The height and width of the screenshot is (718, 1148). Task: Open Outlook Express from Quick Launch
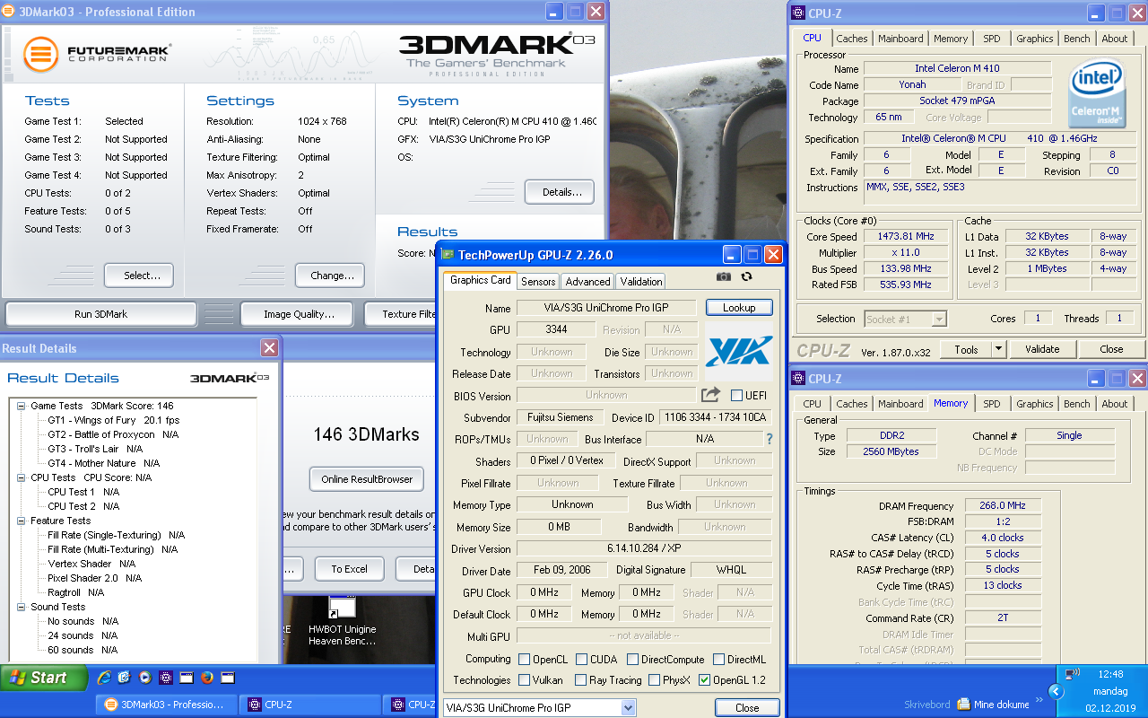[125, 678]
